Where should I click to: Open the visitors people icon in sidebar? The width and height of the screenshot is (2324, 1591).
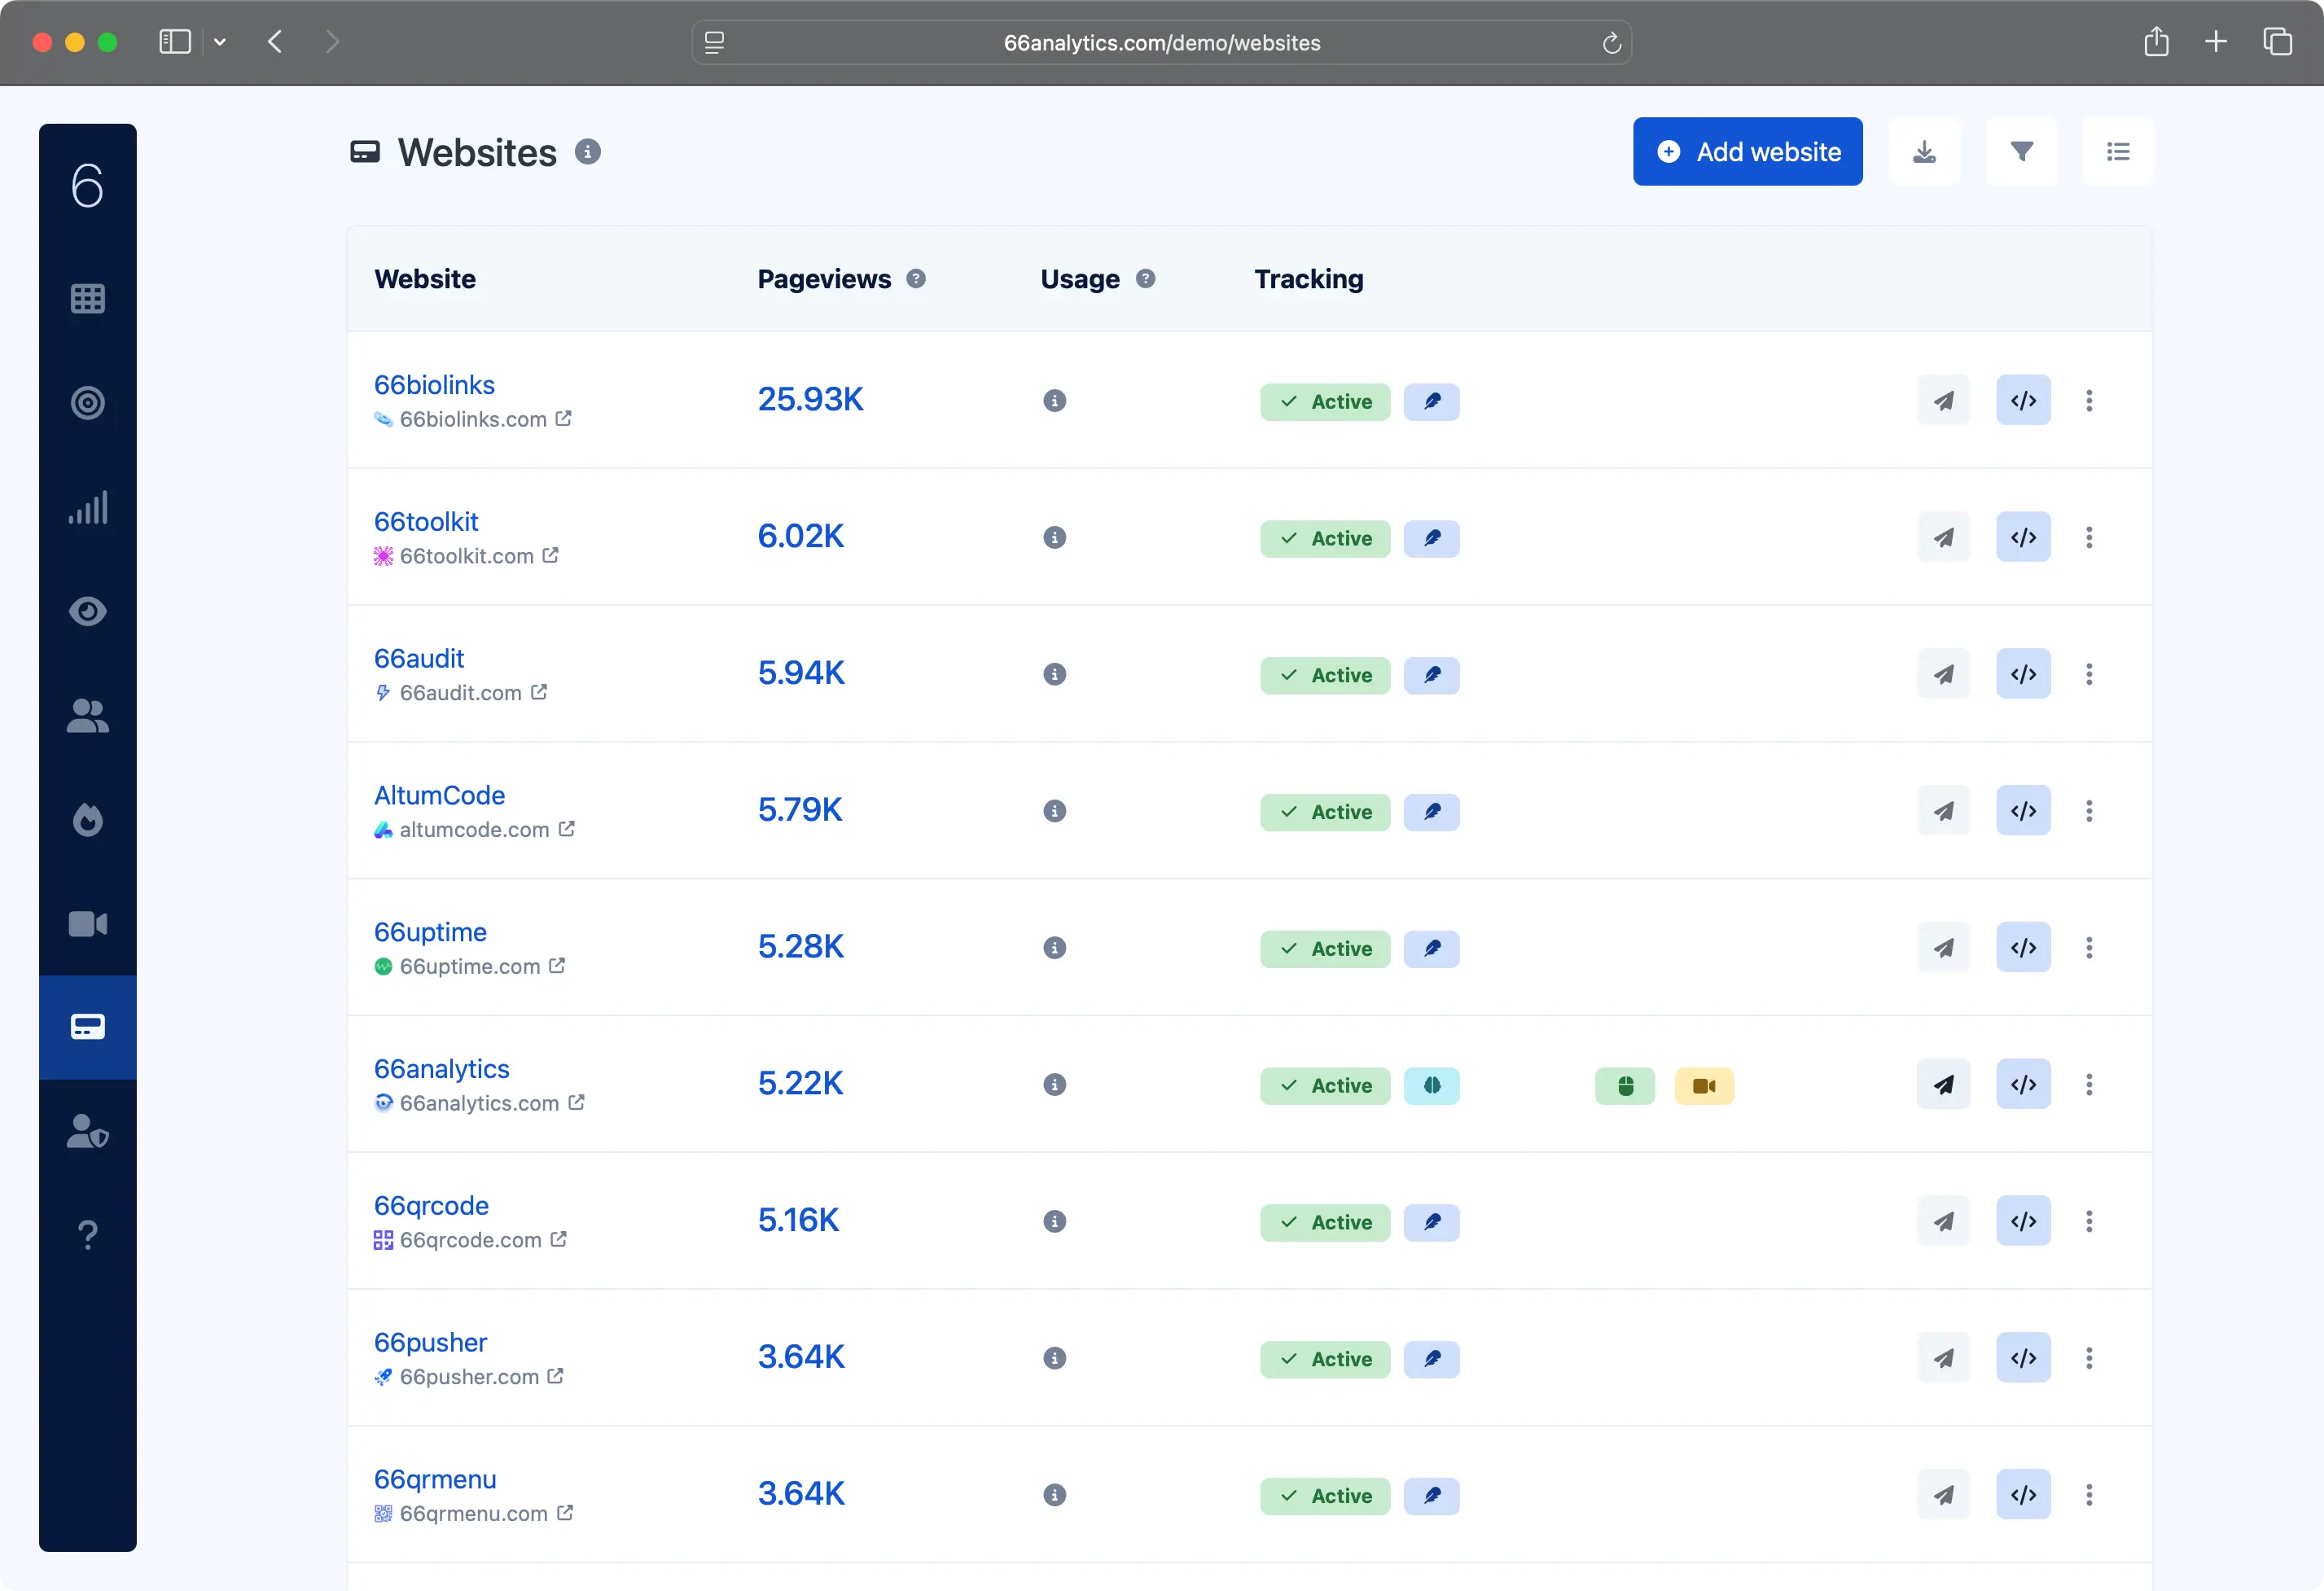tap(88, 715)
